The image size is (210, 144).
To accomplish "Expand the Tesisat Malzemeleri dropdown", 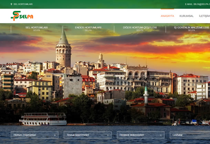I will pyautogui.click(x=87, y=135).
